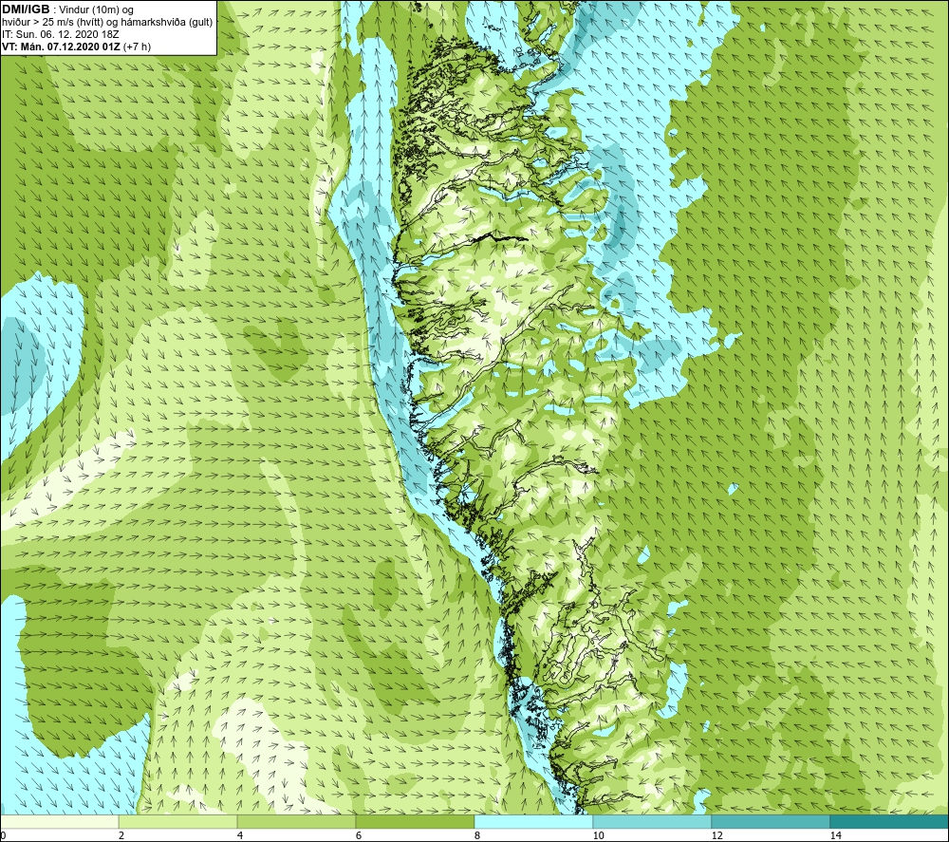This screenshot has height=842, width=949.
Task: Click the scale label '10'
Action: [598, 835]
